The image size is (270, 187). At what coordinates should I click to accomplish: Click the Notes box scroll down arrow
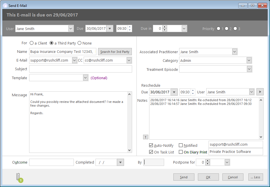(x=261, y=137)
